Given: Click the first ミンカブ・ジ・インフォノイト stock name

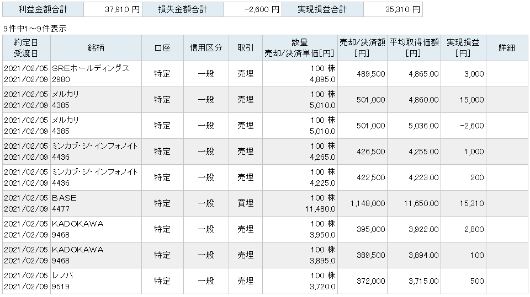Looking at the screenshot, I should (x=94, y=146).
